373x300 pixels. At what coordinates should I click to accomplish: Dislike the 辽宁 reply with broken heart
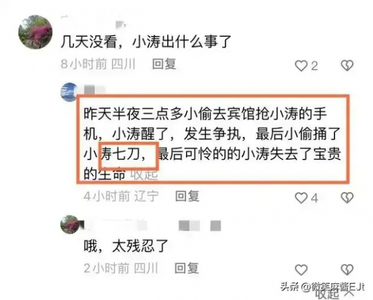(348, 198)
